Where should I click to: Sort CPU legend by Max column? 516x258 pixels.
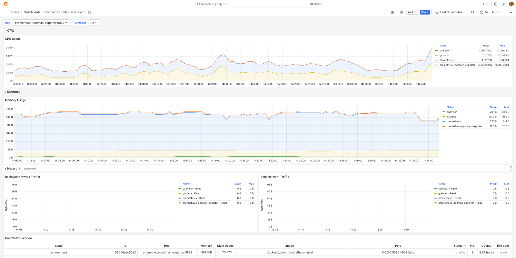click(502, 46)
